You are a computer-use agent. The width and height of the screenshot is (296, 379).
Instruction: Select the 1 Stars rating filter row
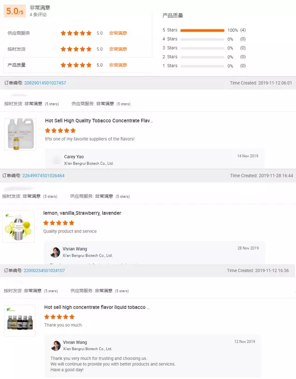click(204, 66)
